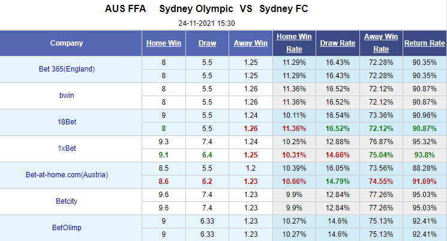
Task: Sort by the Home Win Rate header
Action: tap(294, 43)
